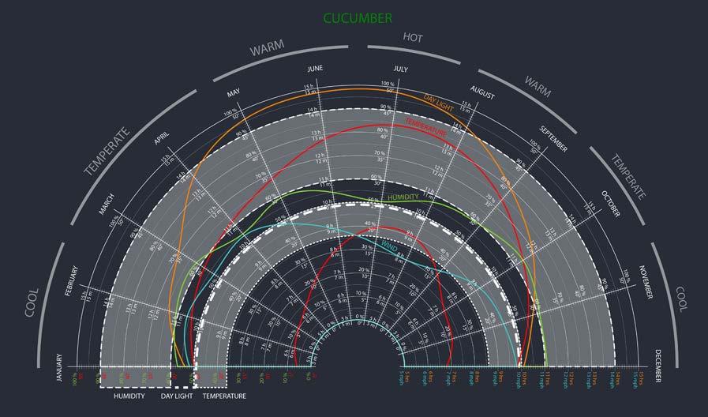Image resolution: width=708 pixels, height=417 pixels.
Task: Select the AUGUST month label
Action: click(x=482, y=92)
